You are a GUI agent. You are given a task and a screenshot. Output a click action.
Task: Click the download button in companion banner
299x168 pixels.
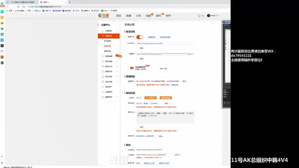pyautogui.click(x=163, y=69)
